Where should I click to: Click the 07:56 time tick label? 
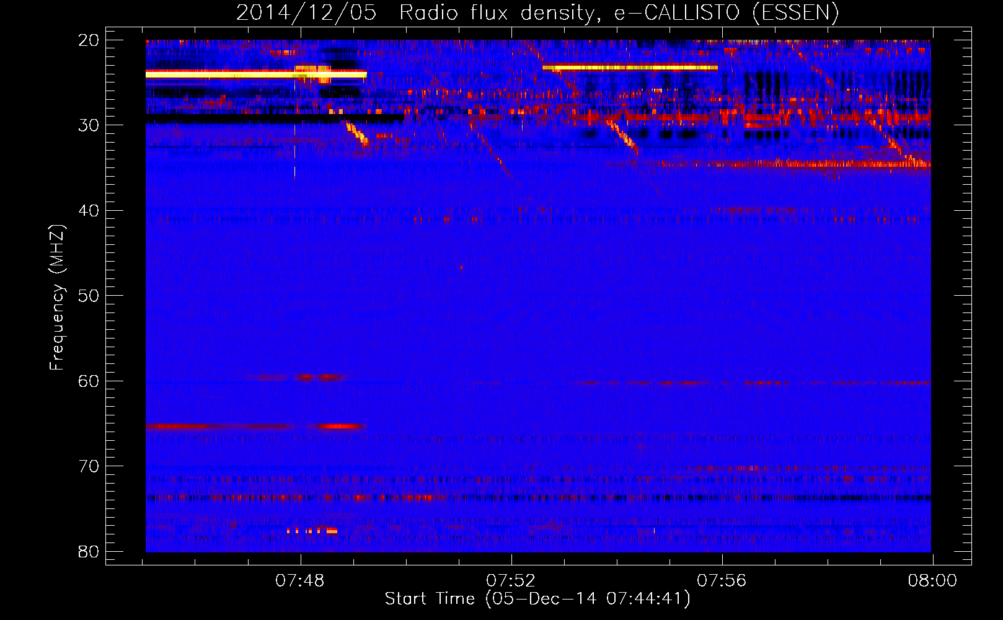tap(722, 581)
